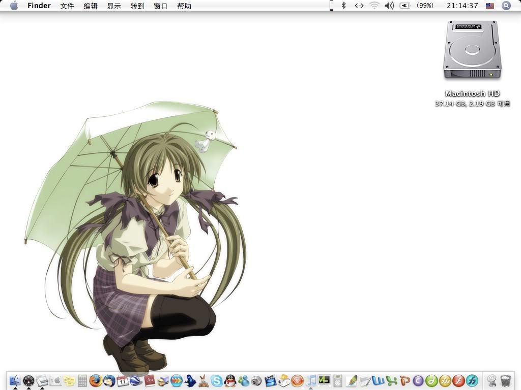Image resolution: width=521 pixels, height=390 pixels.
Task: Click the Macintosh HD label text
Action: tap(473, 93)
